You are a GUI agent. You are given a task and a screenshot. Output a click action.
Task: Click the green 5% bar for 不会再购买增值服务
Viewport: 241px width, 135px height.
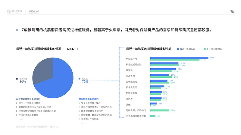pyautogui.click(x=153, y=116)
